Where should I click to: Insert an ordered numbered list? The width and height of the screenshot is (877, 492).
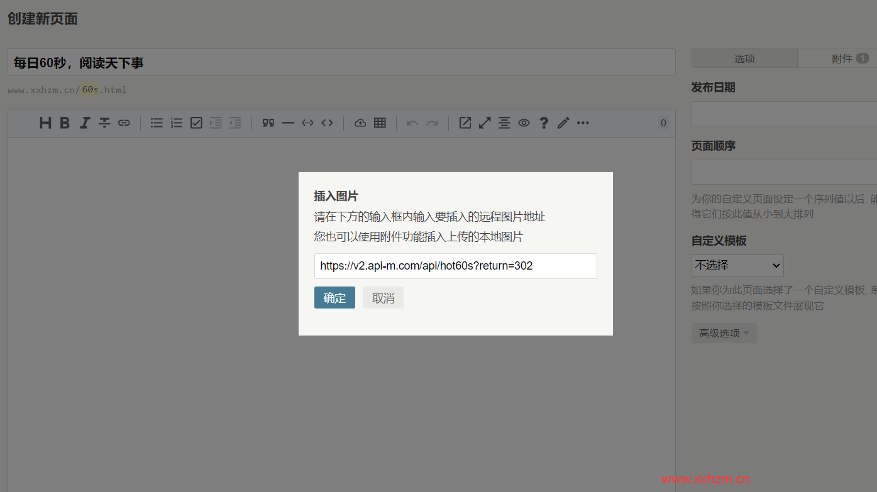tap(177, 123)
